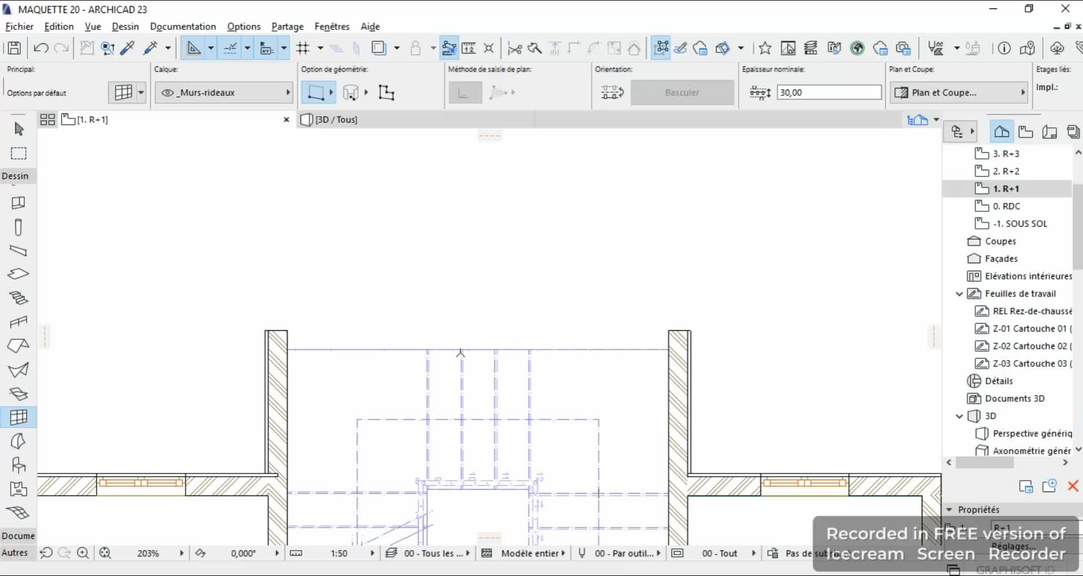Open the Fenêtres menu
1083x576 pixels.
(x=332, y=26)
